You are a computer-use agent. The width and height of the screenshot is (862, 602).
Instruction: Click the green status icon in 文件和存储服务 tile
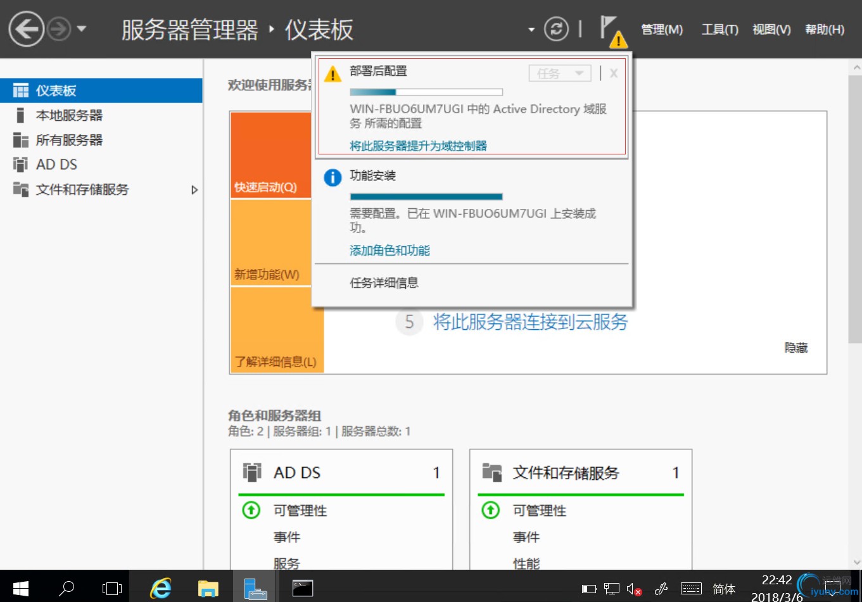[x=491, y=510]
